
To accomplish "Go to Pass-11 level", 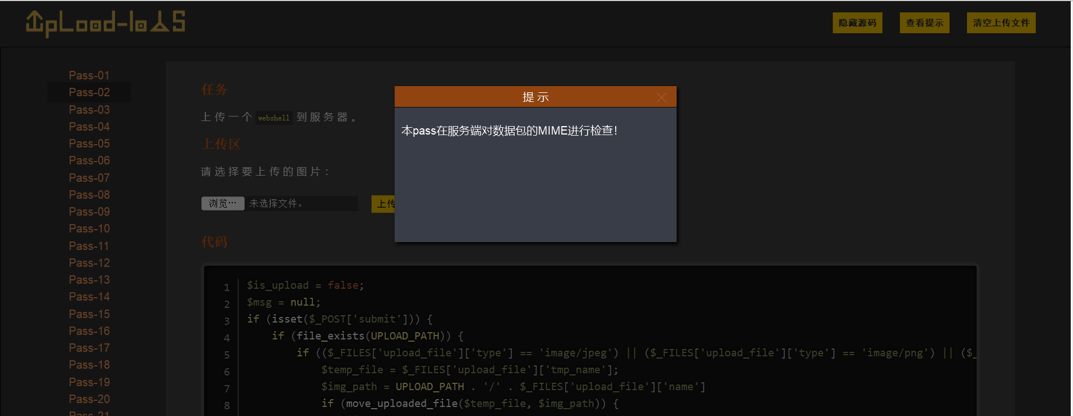I will pyautogui.click(x=89, y=246).
